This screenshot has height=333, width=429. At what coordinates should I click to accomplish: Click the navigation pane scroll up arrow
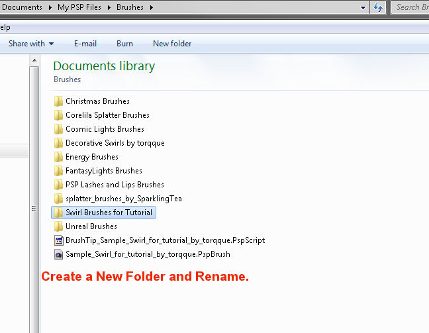tap(34, 60)
